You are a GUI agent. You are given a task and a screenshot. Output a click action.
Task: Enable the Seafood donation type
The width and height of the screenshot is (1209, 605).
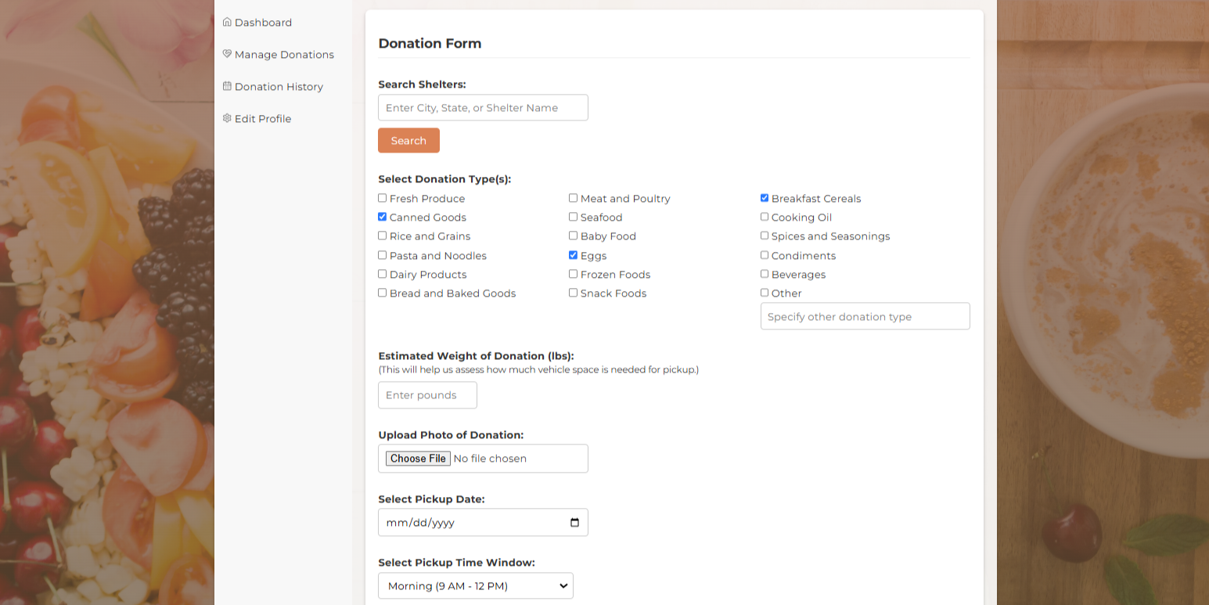pyautogui.click(x=573, y=217)
